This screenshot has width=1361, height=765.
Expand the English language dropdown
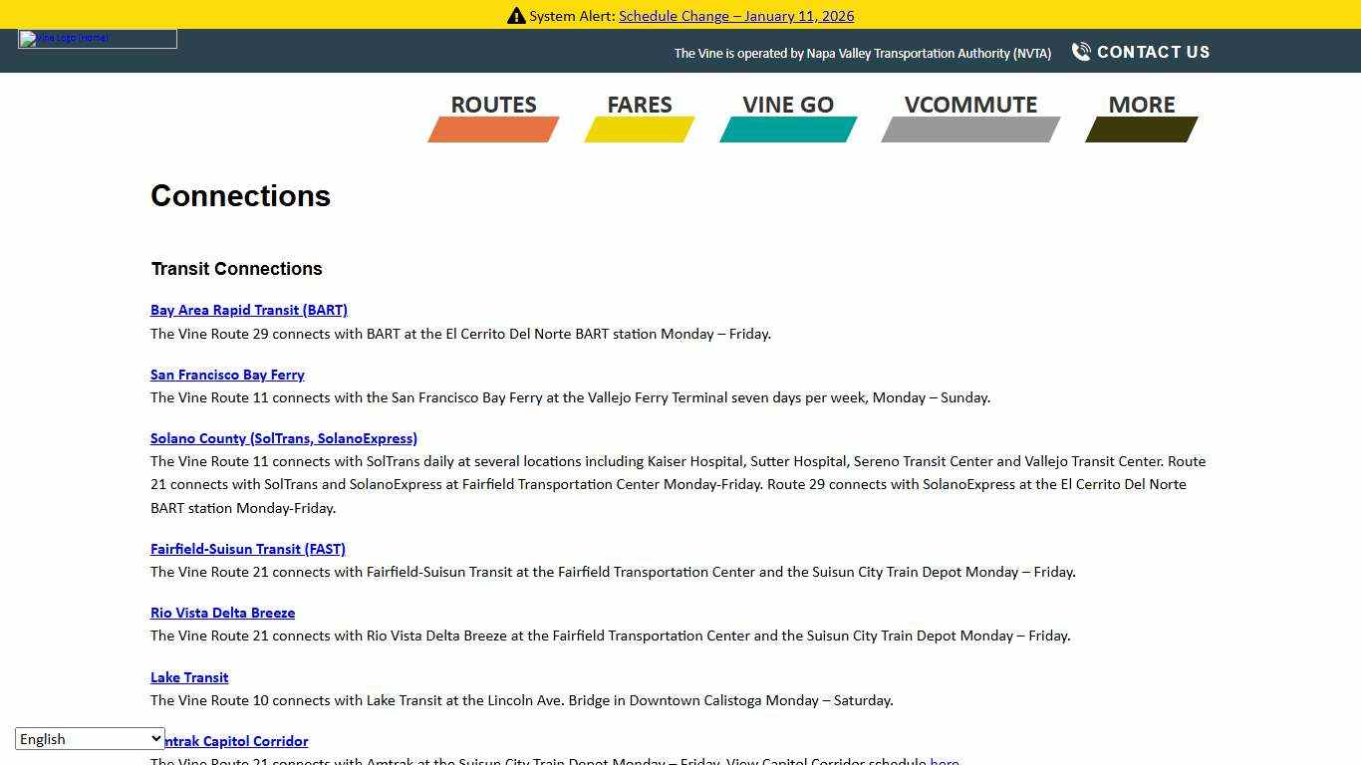point(90,739)
